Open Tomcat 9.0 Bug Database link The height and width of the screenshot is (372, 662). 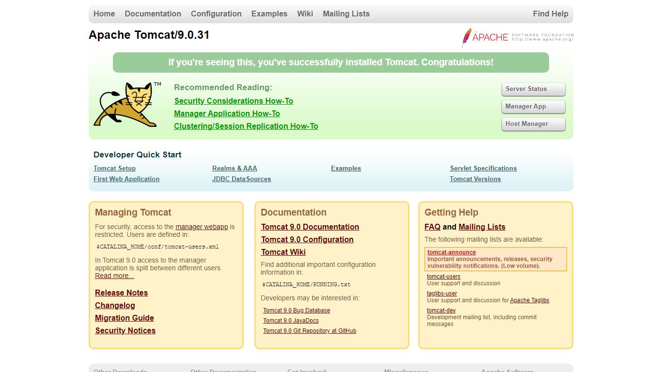[x=297, y=310]
